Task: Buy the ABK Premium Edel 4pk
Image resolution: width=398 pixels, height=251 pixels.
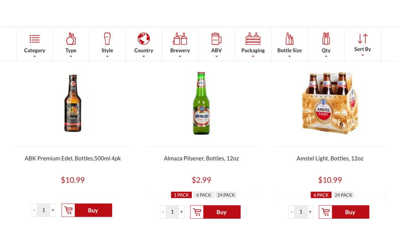Action: coord(87,210)
